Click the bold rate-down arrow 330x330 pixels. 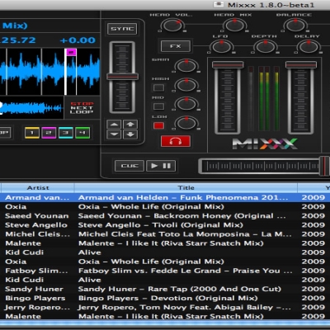130,134
